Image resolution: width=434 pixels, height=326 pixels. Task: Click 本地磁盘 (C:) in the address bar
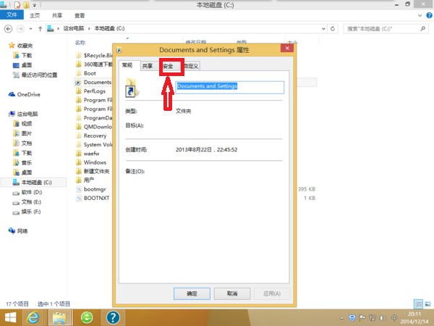click(x=109, y=28)
